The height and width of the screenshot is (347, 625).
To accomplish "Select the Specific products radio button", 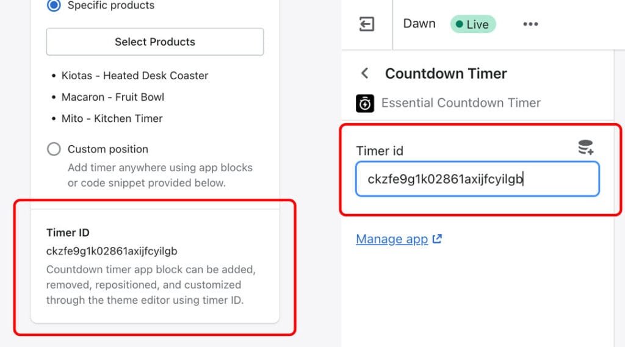I will pos(54,5).
